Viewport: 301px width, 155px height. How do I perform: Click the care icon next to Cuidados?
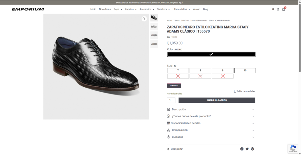click(168, 137)
